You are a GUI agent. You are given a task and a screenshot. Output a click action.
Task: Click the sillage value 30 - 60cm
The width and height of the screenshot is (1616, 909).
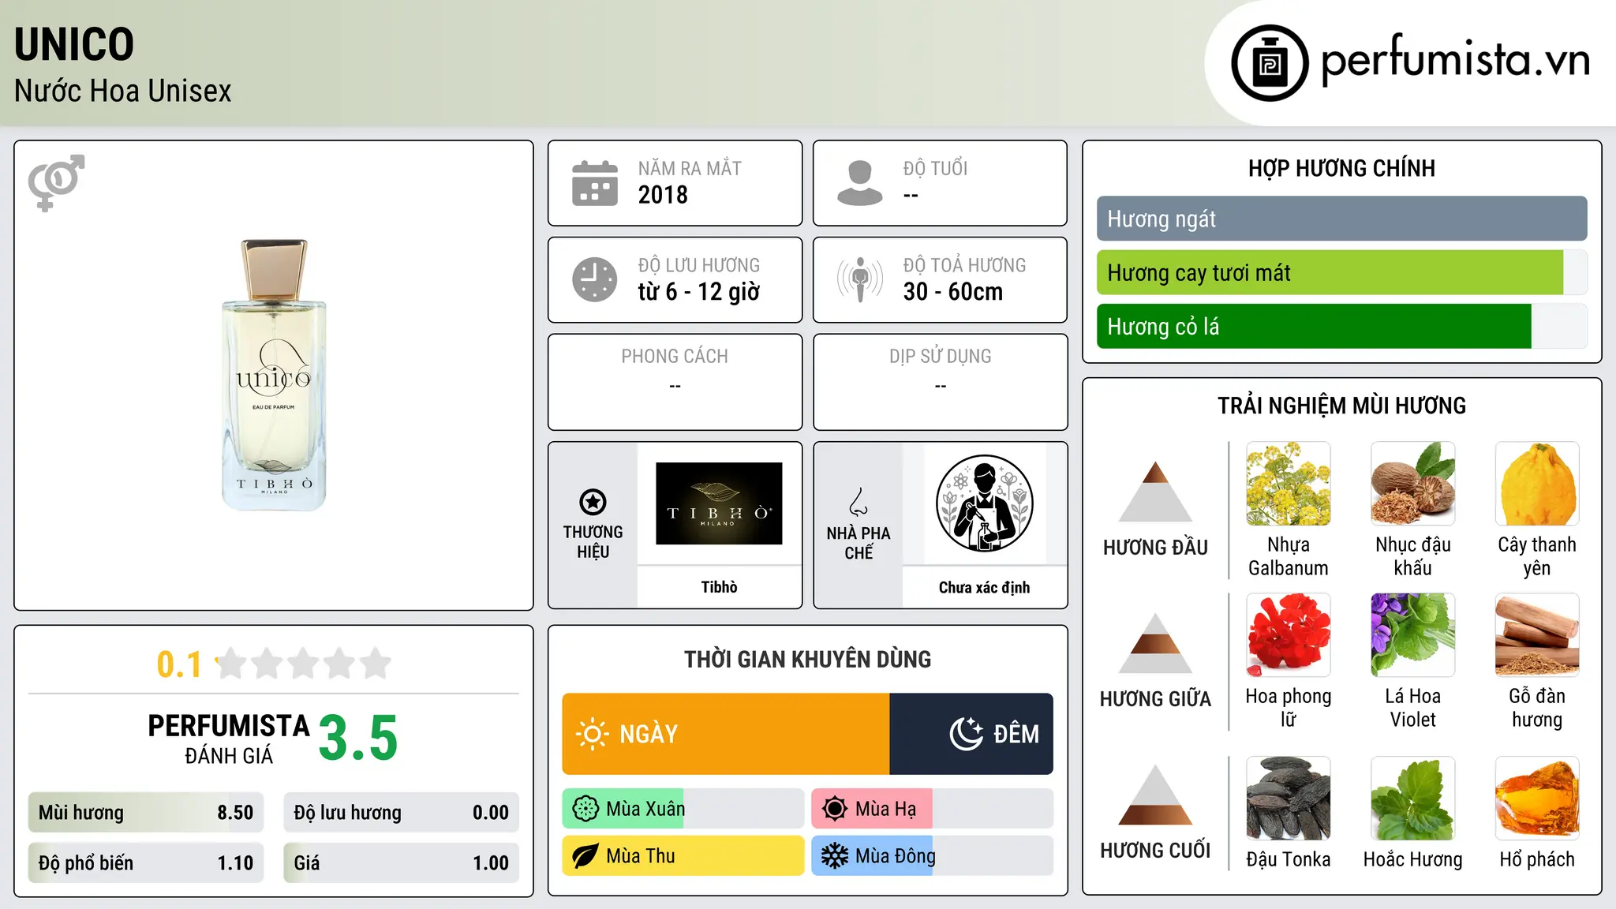[953, 292]
